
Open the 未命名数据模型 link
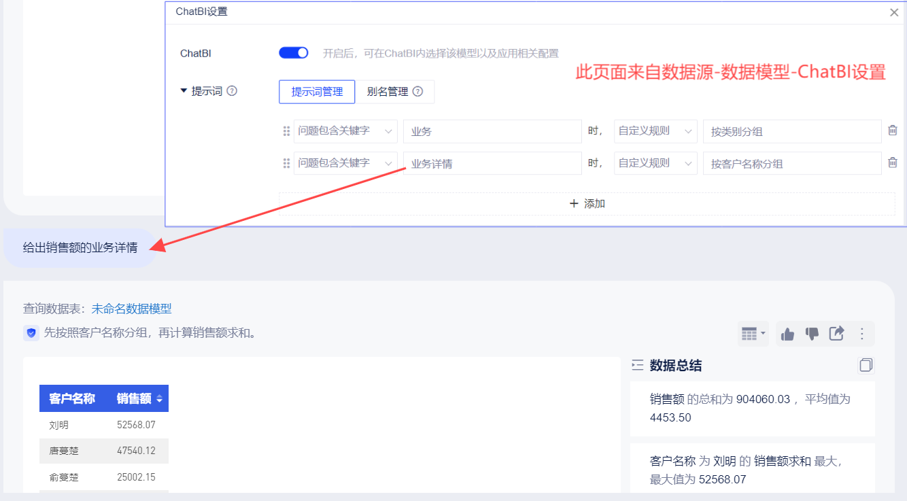(x=132, y=309)
